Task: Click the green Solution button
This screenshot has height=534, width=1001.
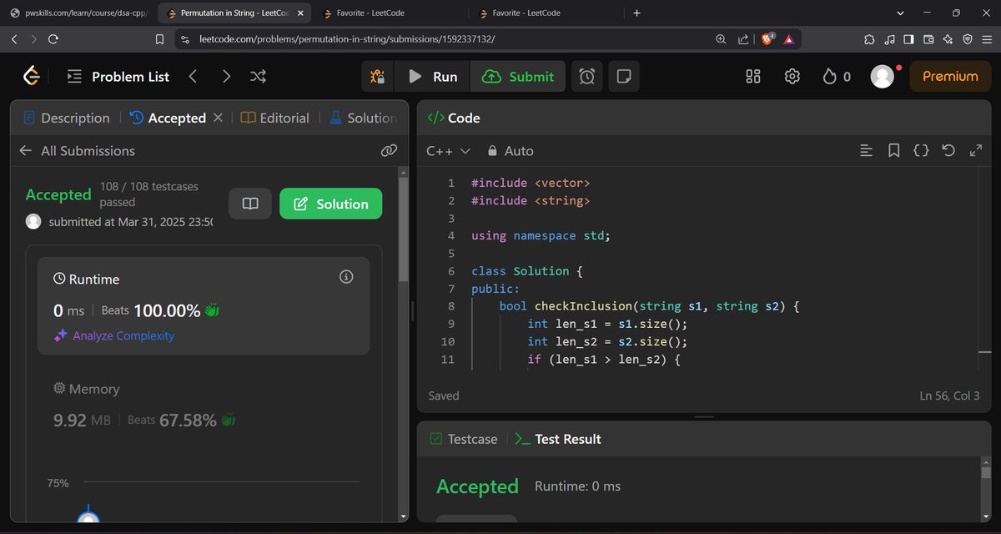Action: click(x=331, y=204)
